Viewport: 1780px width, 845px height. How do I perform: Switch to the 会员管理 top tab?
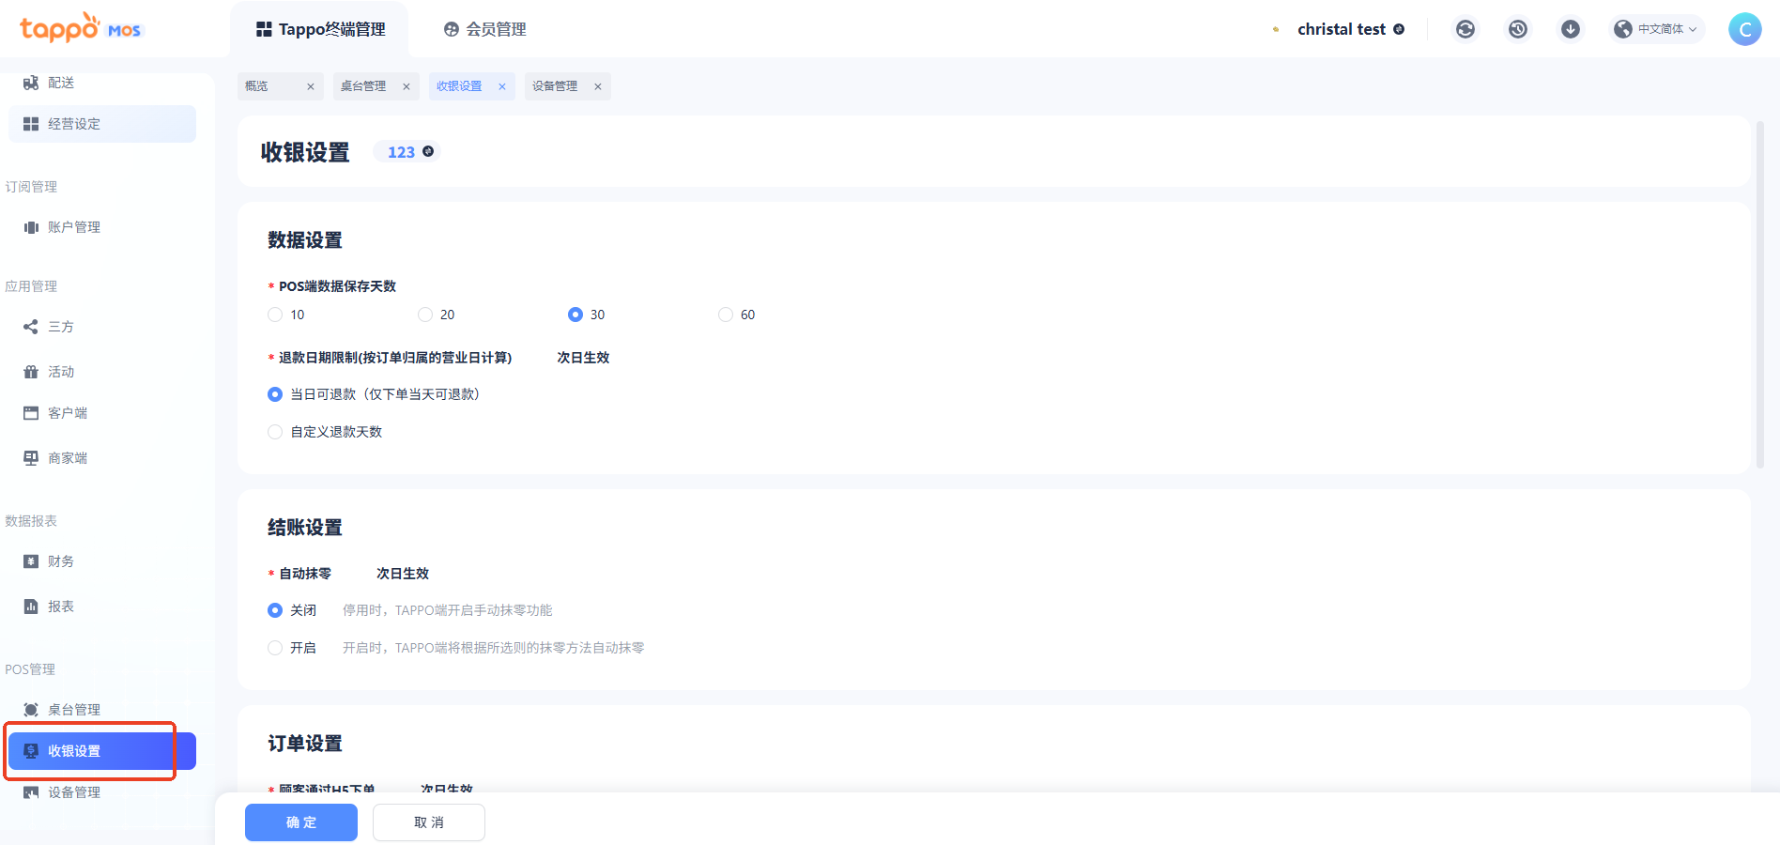pos(485,29)
